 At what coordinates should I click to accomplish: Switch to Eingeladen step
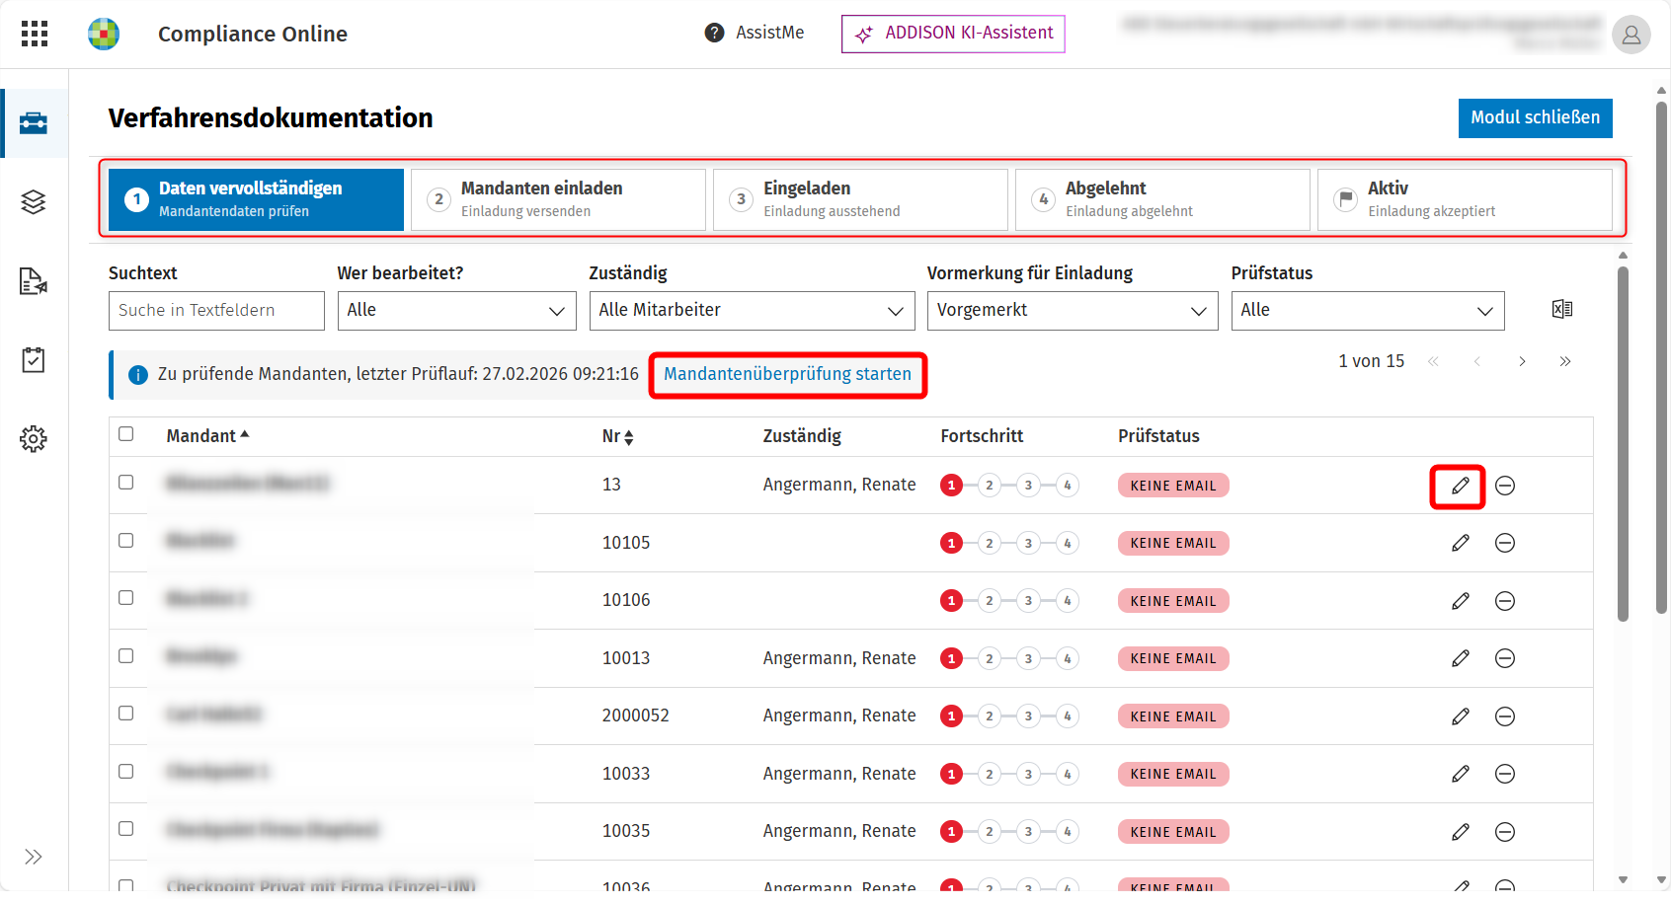[x=860, y=199]
